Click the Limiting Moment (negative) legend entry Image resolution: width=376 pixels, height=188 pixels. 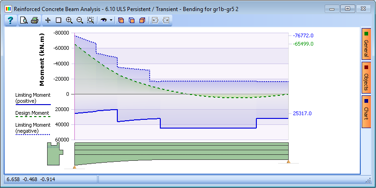pyautogui.click(x=33, y=129)
